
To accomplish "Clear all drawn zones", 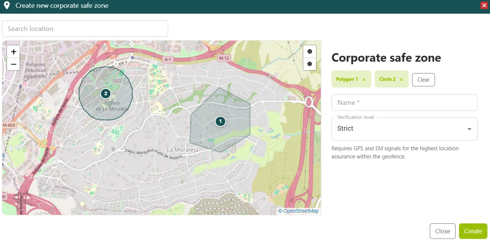I will click(423, 80).
